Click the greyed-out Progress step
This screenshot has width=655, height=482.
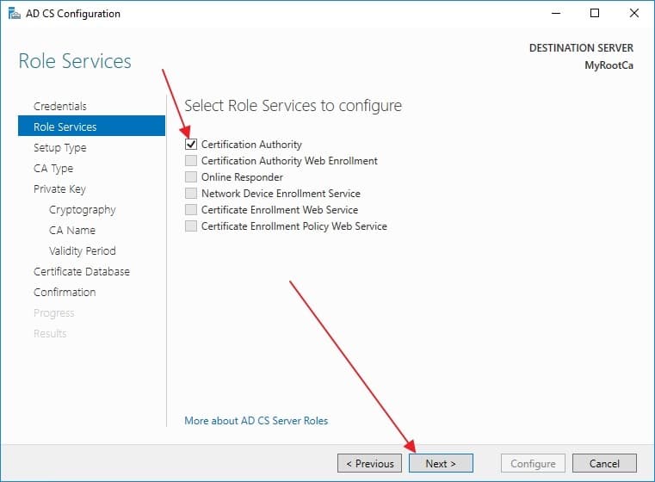coord(54,312)
